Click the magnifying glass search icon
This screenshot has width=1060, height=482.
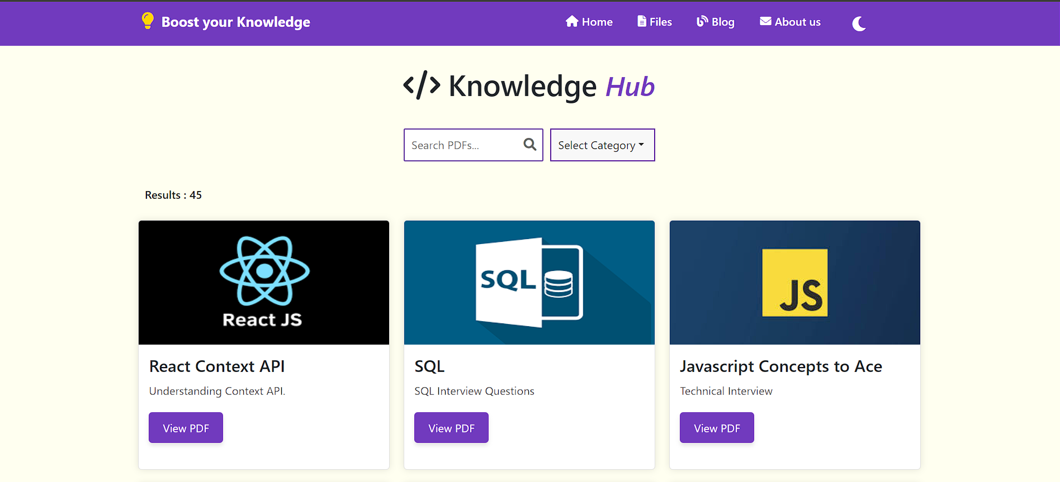point(530,145)
